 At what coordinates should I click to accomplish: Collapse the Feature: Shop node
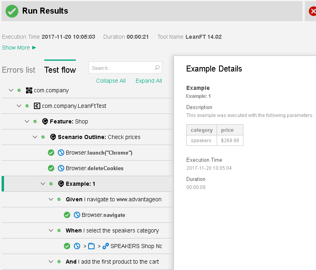27,121
